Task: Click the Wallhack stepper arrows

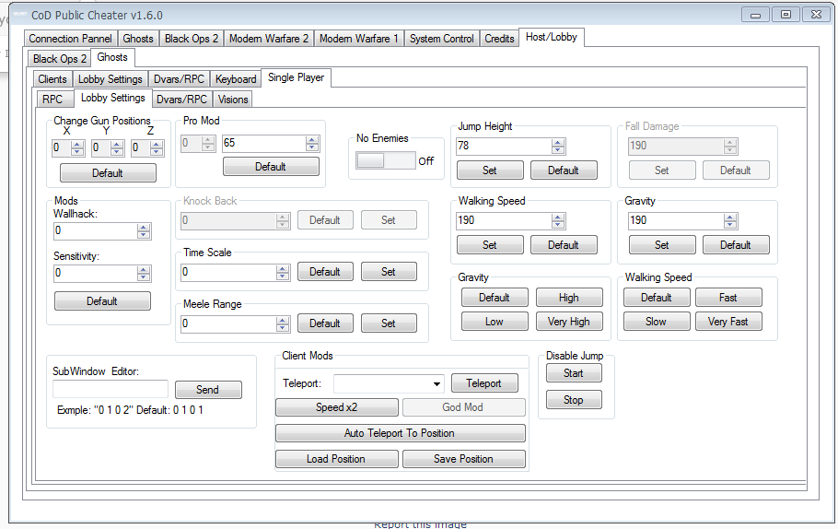Action: pyautogui.click(x=144, y=231)
